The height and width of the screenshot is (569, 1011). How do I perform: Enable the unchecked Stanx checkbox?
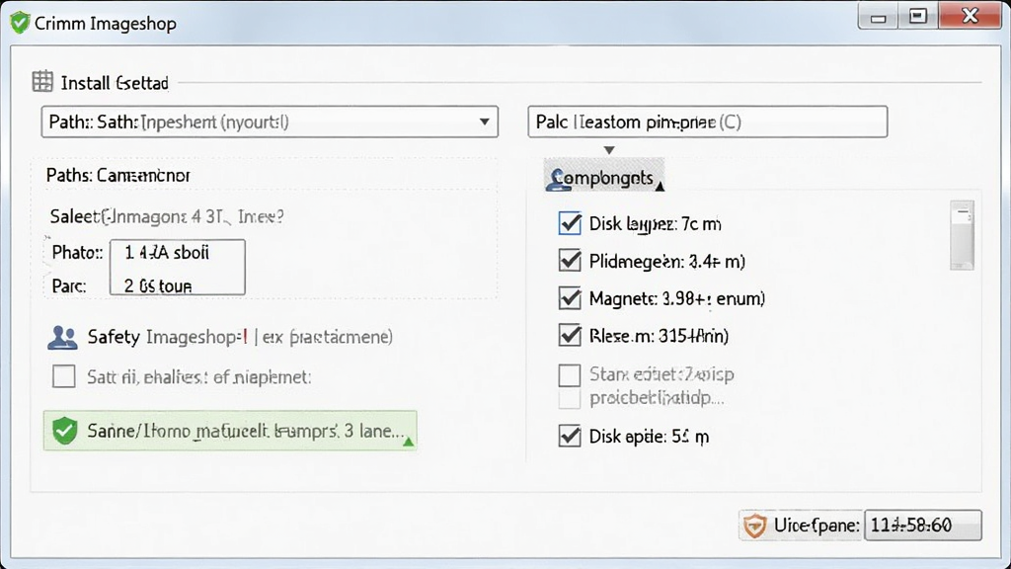570,374
